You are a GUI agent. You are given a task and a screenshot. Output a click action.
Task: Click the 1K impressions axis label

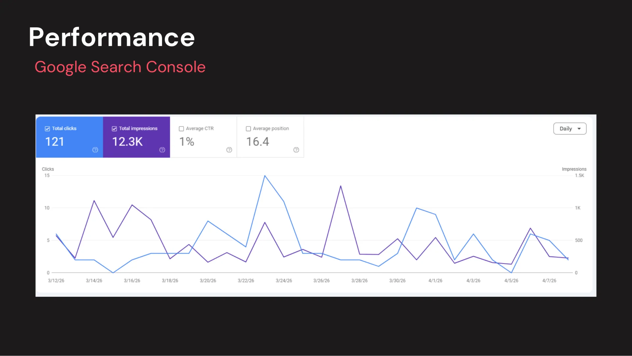tap(578, 208)
